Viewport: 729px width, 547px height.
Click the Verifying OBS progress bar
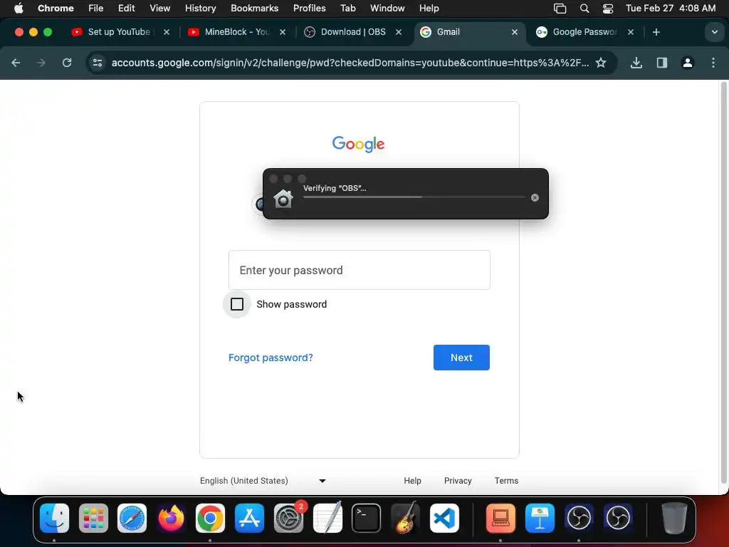click(x=414, y=197)
